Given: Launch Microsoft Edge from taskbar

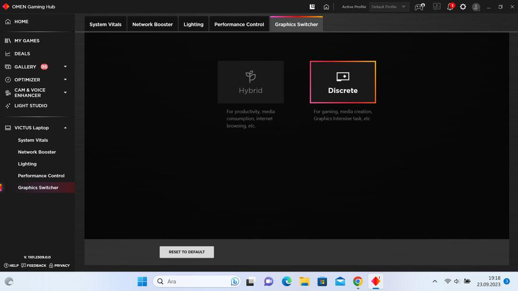Looking at the screenshot, I should coord(286,281).
